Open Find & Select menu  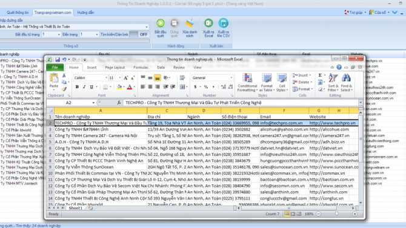point(346,82)
